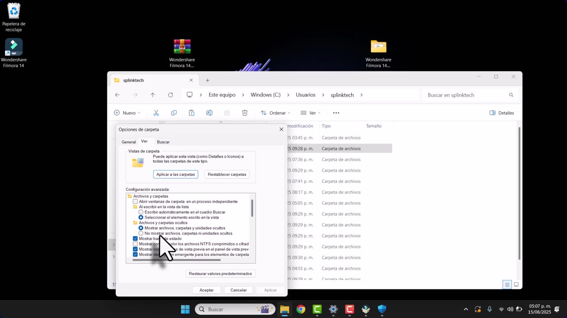
Task: Select Mostrar archivos, carpetas y unidades ocultos
Action: click(141, 228)
